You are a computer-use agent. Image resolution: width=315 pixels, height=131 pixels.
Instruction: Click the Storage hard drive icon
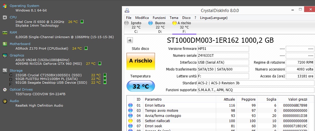(x=5, y=71)
